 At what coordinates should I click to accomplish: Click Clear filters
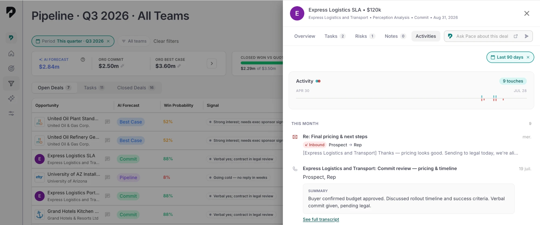pos(166,41)
